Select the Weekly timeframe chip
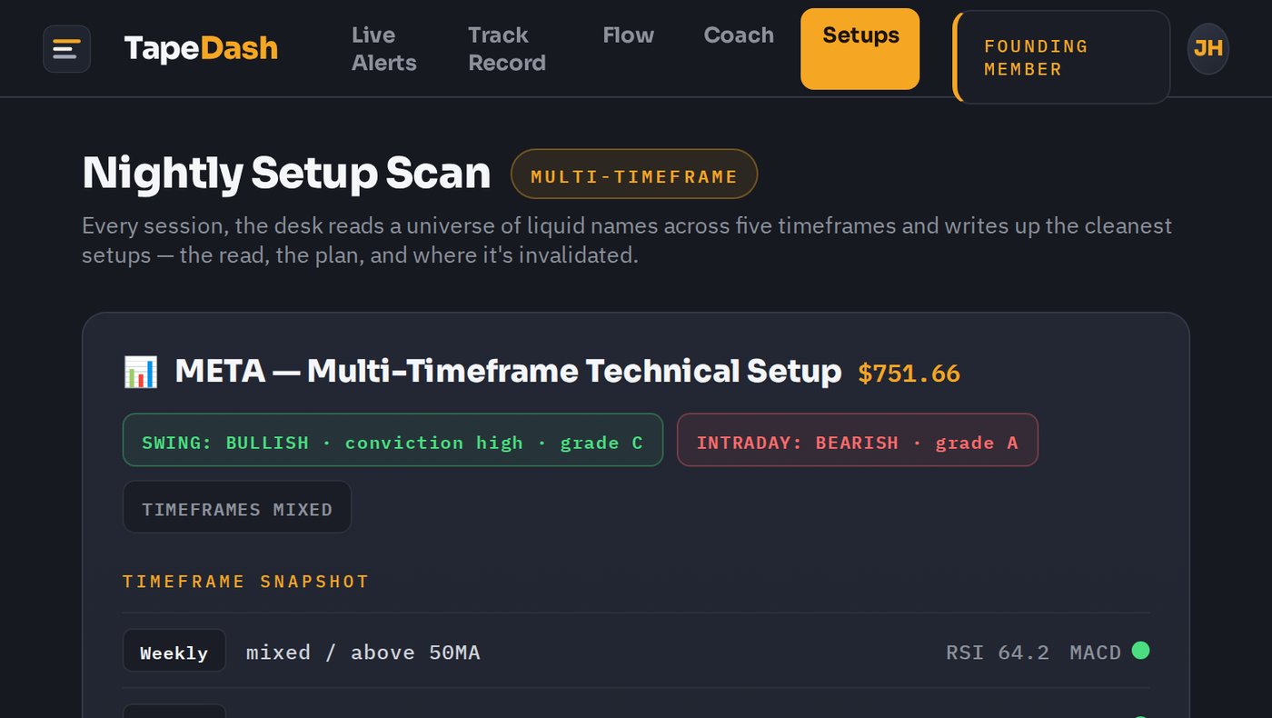 pos(174,651)
